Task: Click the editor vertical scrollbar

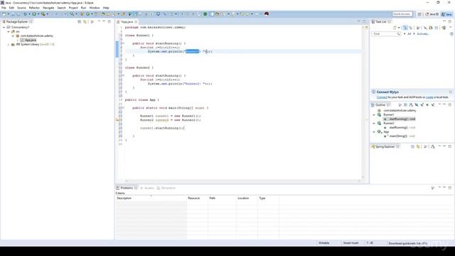Action: pos(363,103)
